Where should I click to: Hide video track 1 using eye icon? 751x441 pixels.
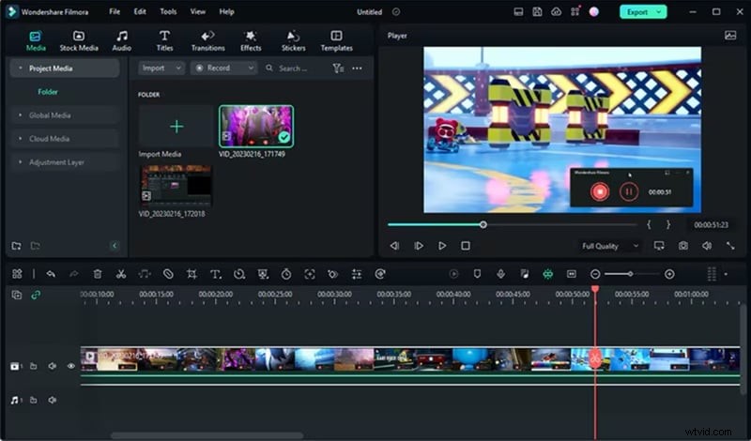click(70, 366)
